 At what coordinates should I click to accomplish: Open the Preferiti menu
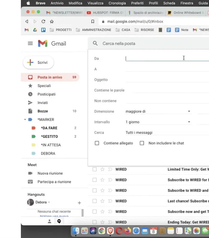click(x=137, y=3)
